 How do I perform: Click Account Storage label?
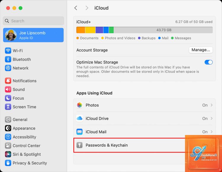92,50
